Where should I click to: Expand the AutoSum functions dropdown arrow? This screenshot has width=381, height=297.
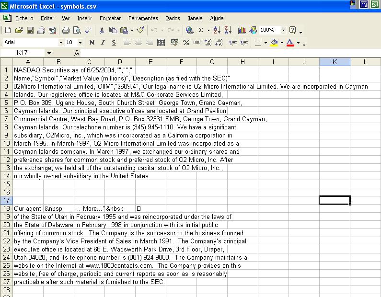pos(208,30)
